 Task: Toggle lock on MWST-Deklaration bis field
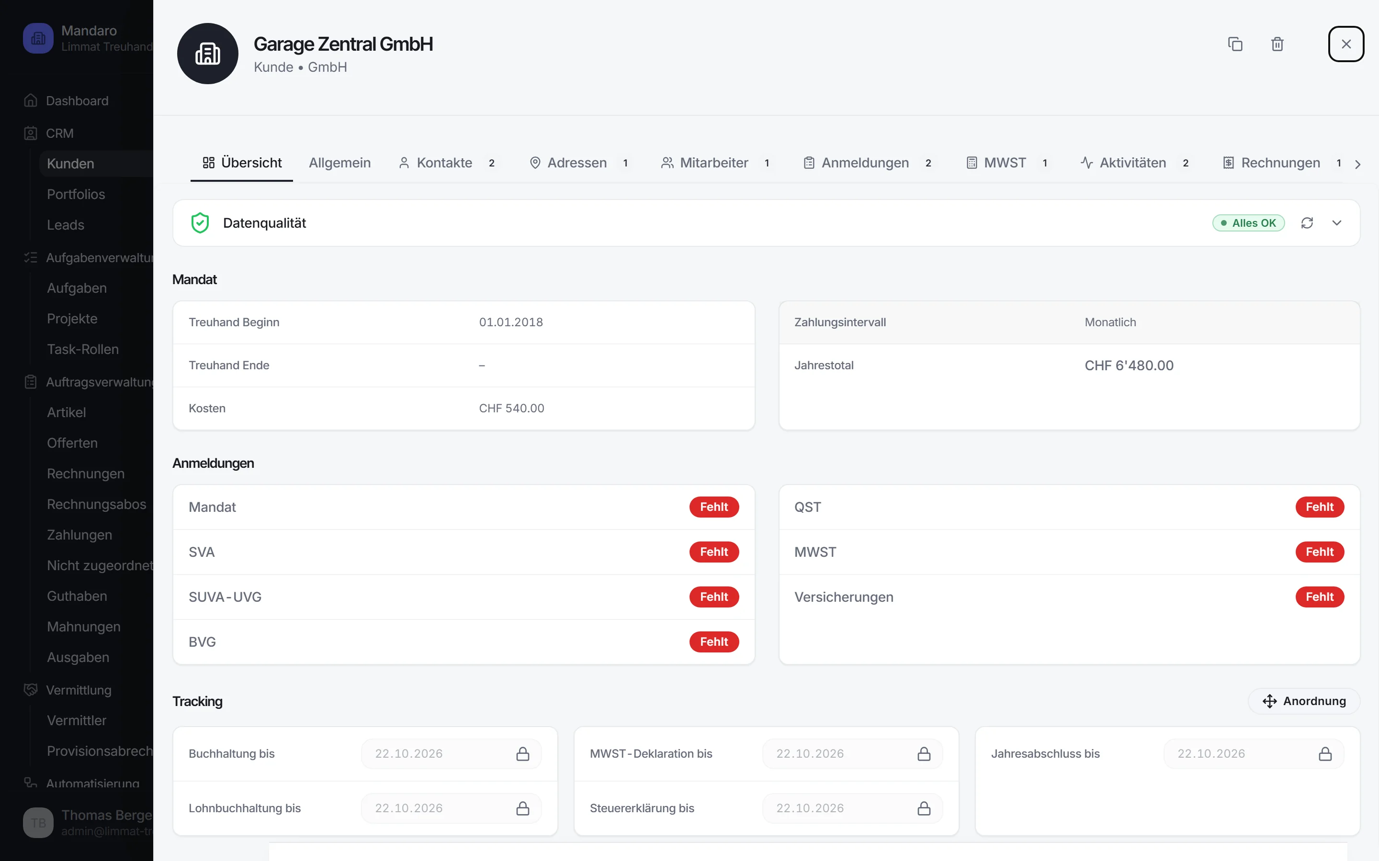click(924, 753)
